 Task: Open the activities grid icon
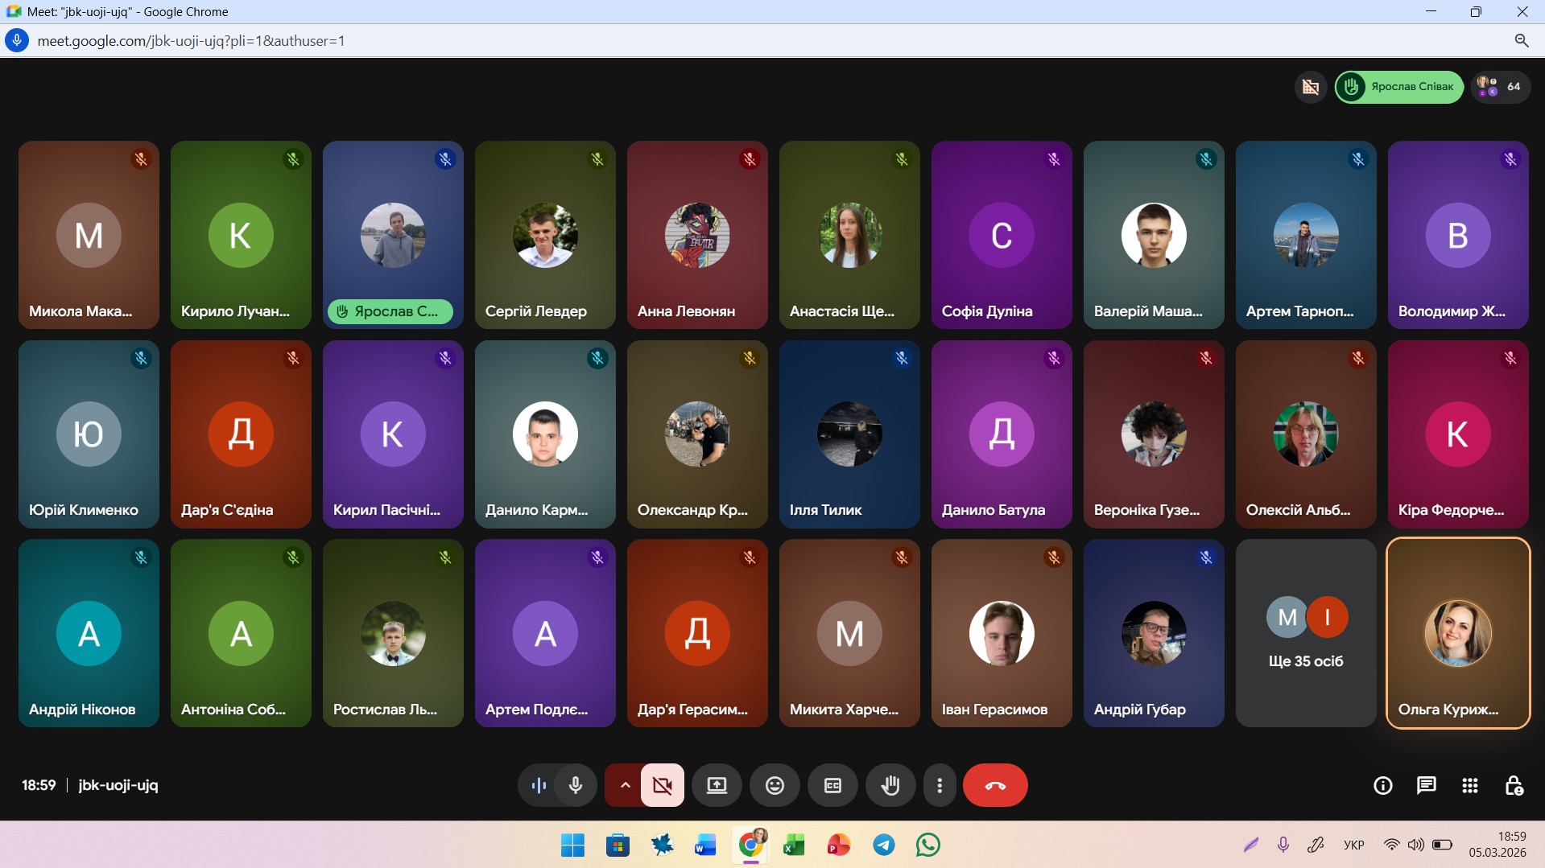(1469, 785)
